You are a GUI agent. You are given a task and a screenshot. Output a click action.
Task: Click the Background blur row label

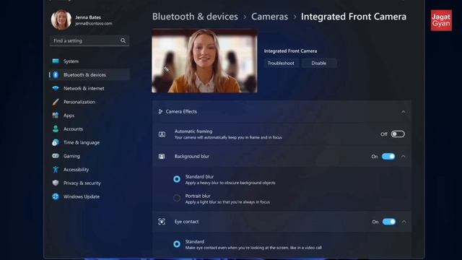[192, 156]
